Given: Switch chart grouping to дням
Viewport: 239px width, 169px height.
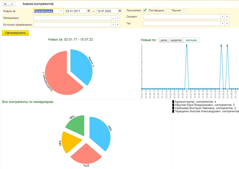Looking at the screenshot, I should pyautogui.click(x=164, y=40).
